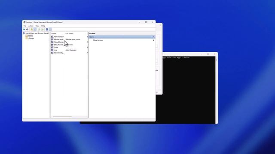Click the DefaultAccount user icon

point(52,42)
